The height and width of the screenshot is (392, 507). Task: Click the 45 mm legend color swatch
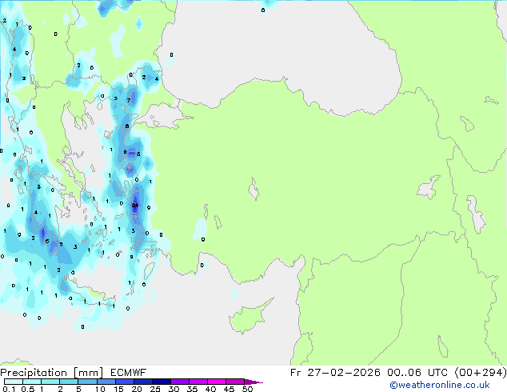tap(235, 382)
